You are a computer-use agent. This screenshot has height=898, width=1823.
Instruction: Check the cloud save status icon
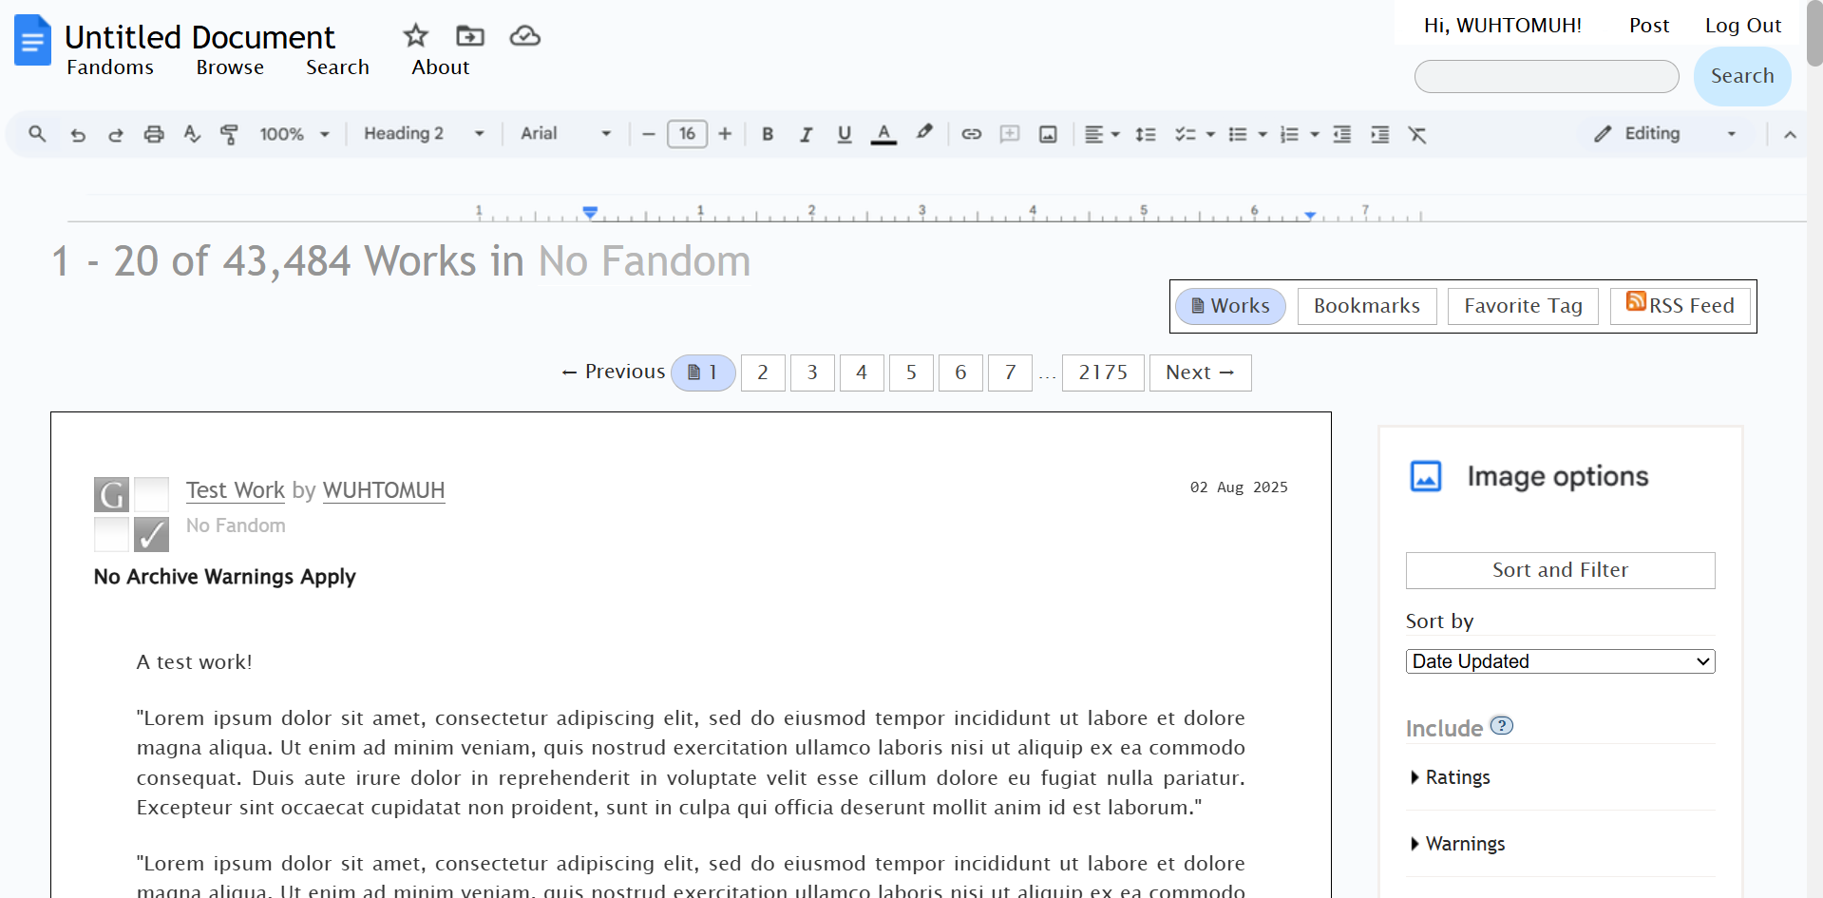coord(525,36)
